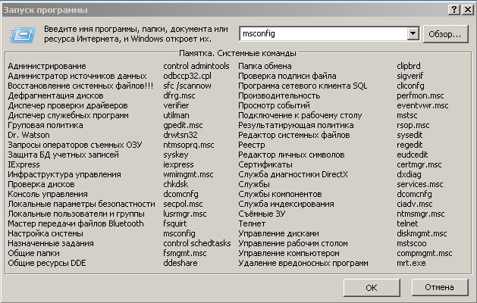Select the Телнет entry in the list

coord(253,224)
